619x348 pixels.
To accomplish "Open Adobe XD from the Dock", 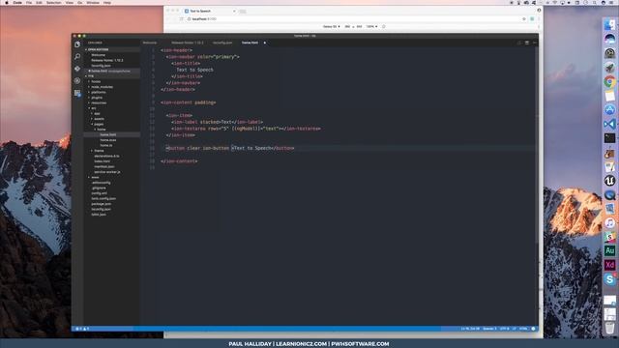I will pyautogui.click(x=610, y=265).
